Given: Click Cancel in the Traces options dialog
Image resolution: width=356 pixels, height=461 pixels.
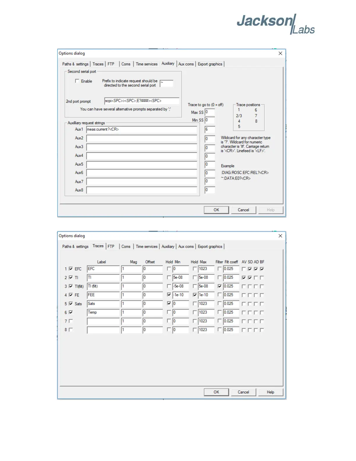Looking at the screenshot, I should [x=243, y=392].
